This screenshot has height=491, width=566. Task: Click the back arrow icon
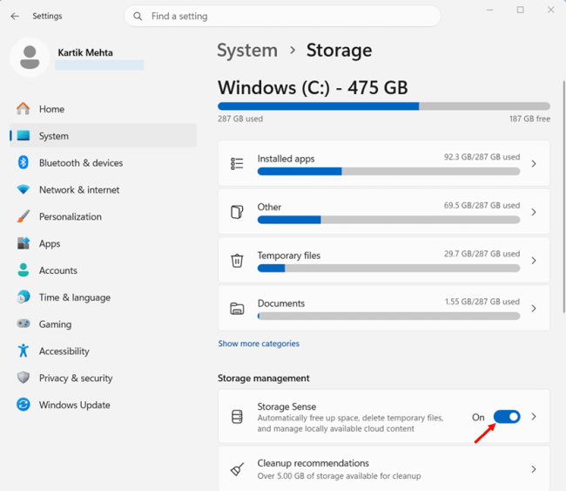click(x=15, y=16)
